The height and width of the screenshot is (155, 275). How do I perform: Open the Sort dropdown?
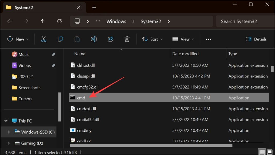152,39
